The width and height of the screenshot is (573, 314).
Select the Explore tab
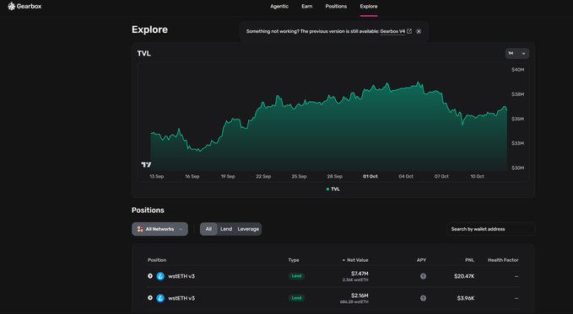click(x=368, y=6)
